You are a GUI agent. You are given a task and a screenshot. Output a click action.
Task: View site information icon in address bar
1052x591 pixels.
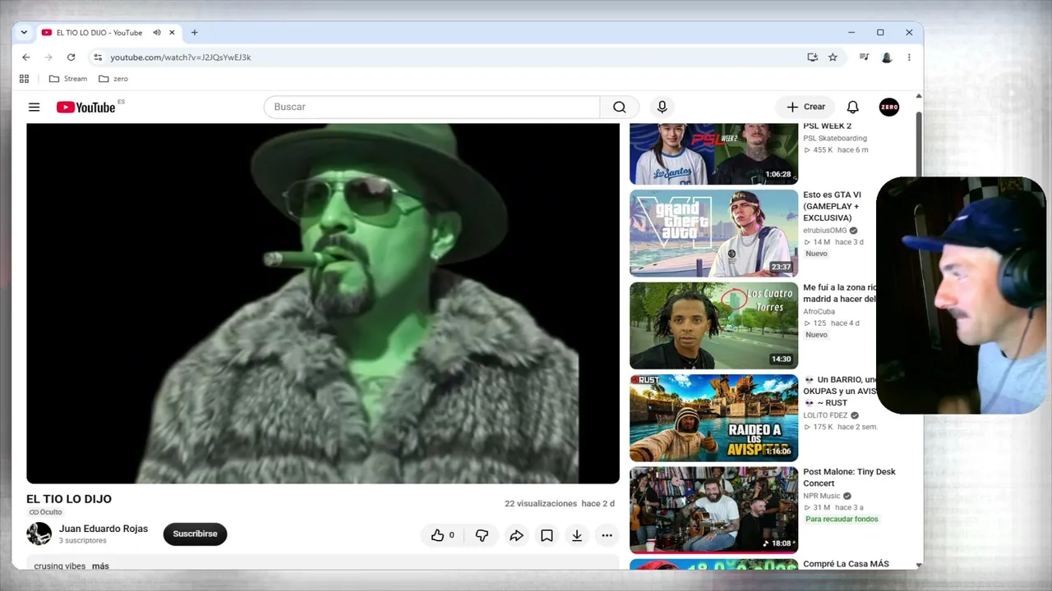(98, 57)
